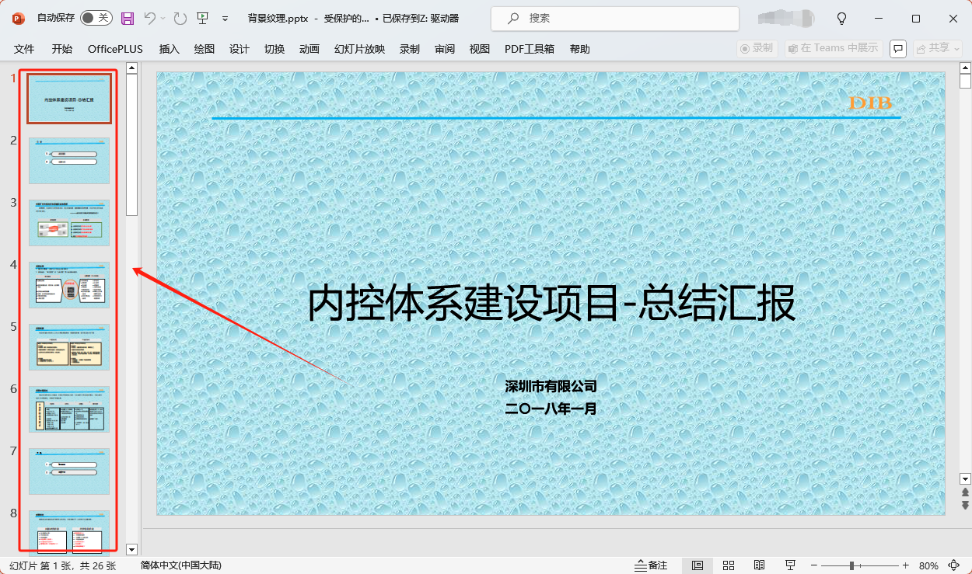Open the 设计 (Design) ribbon tab
Image resolution: width=972 pixels, height=574 pixels.
coord(240,49)
